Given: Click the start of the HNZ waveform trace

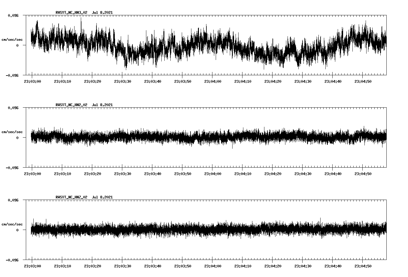Looking at the screenshot, I should [x=31, y=229].
